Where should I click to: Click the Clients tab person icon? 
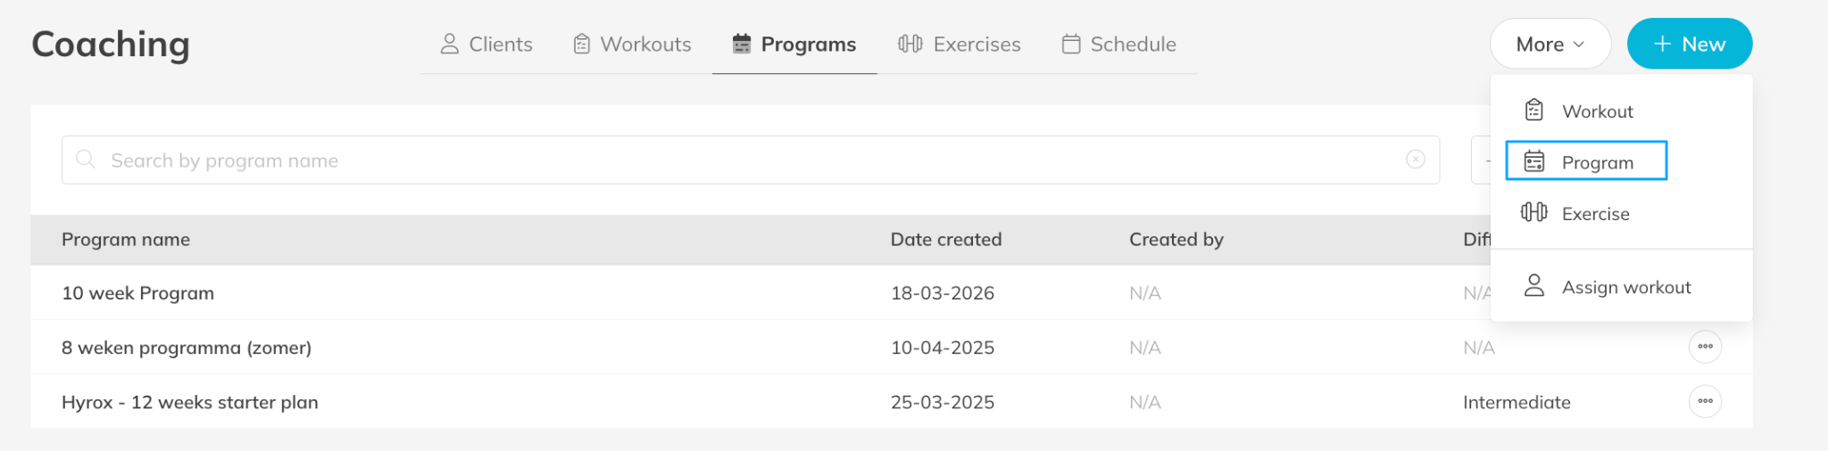tap(449, 44)
